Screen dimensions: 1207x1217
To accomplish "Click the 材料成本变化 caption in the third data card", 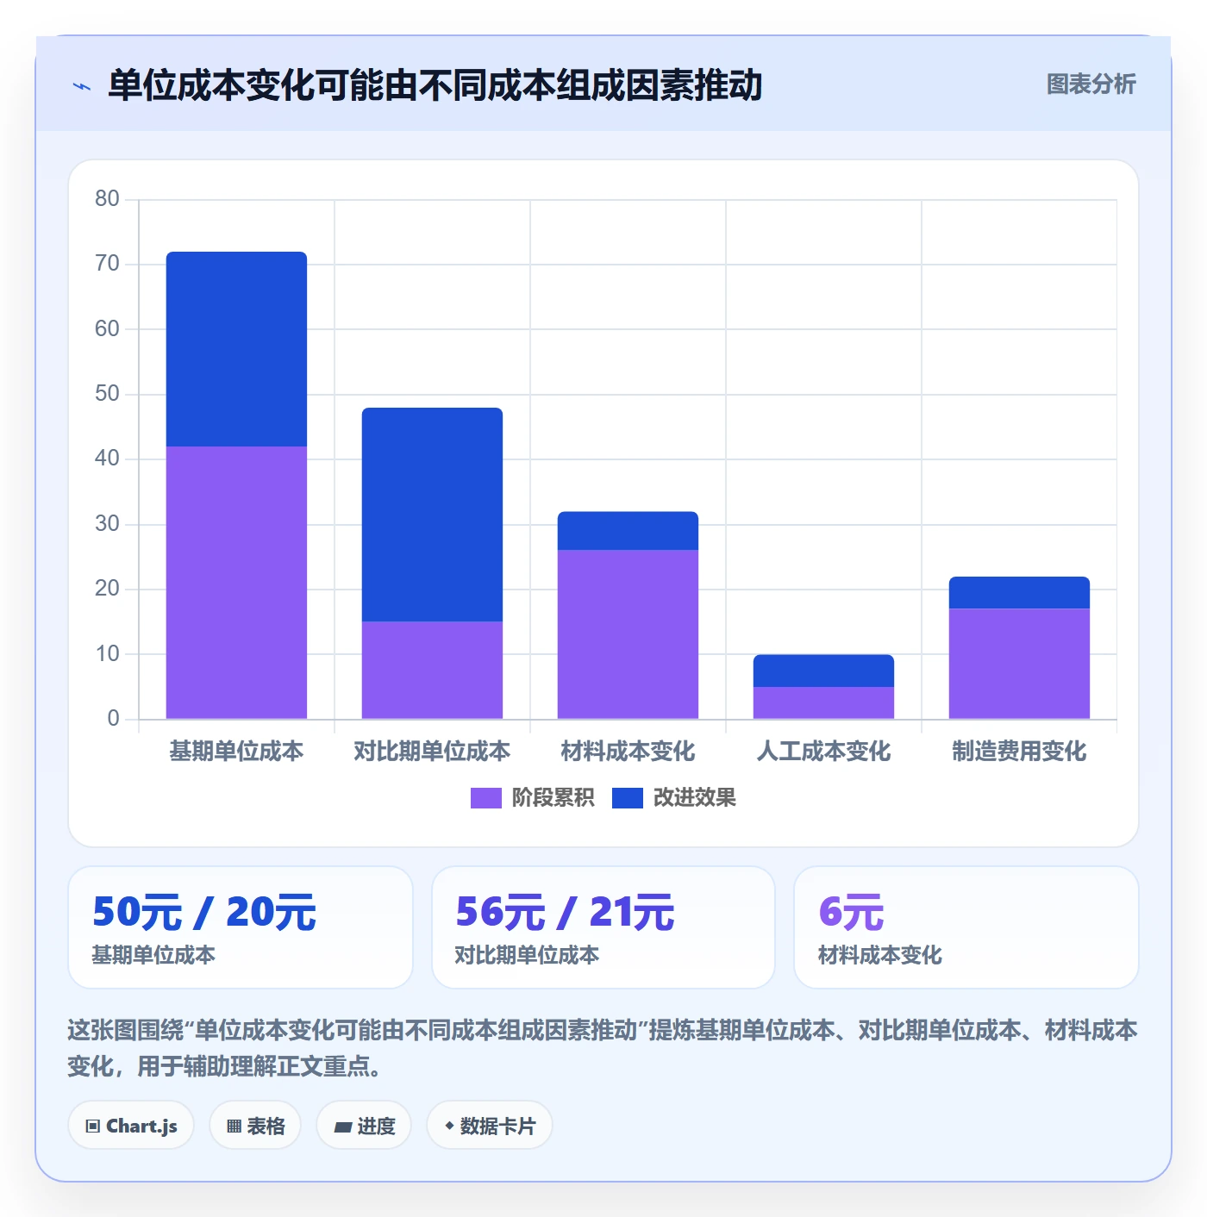I will click(x=880, y=955).
